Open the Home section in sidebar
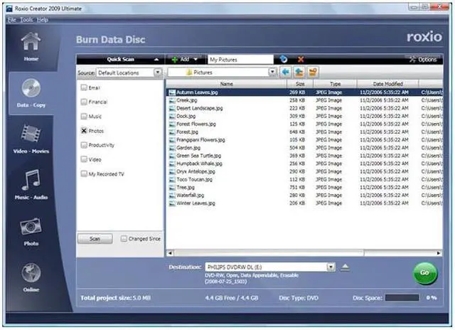Viewport: 455px width, 330px height. coord(31,46)
